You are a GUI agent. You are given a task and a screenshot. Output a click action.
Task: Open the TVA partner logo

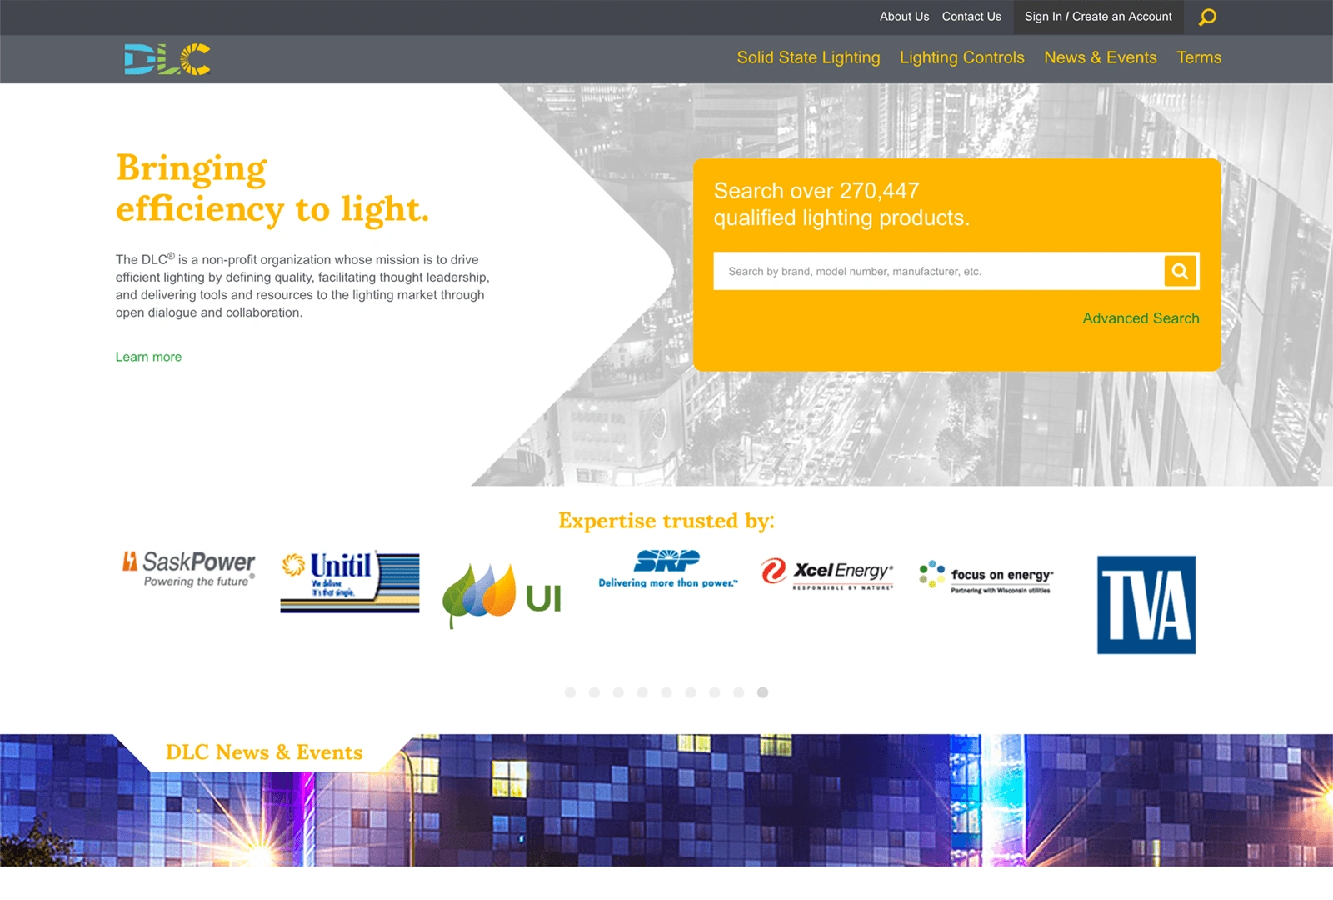(1146, 605)
